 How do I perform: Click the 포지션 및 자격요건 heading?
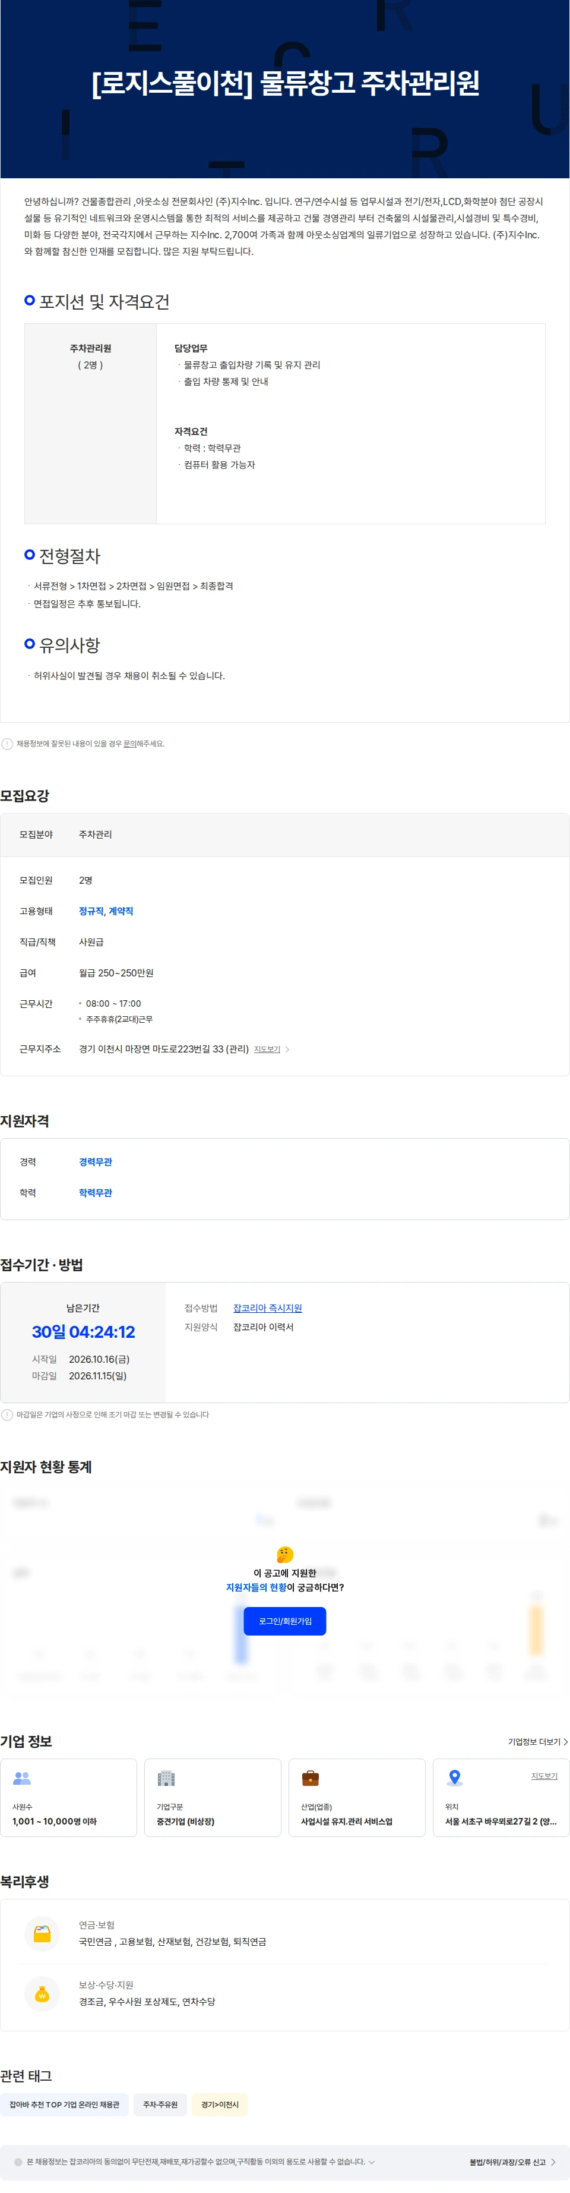click(x=104, y=301)
